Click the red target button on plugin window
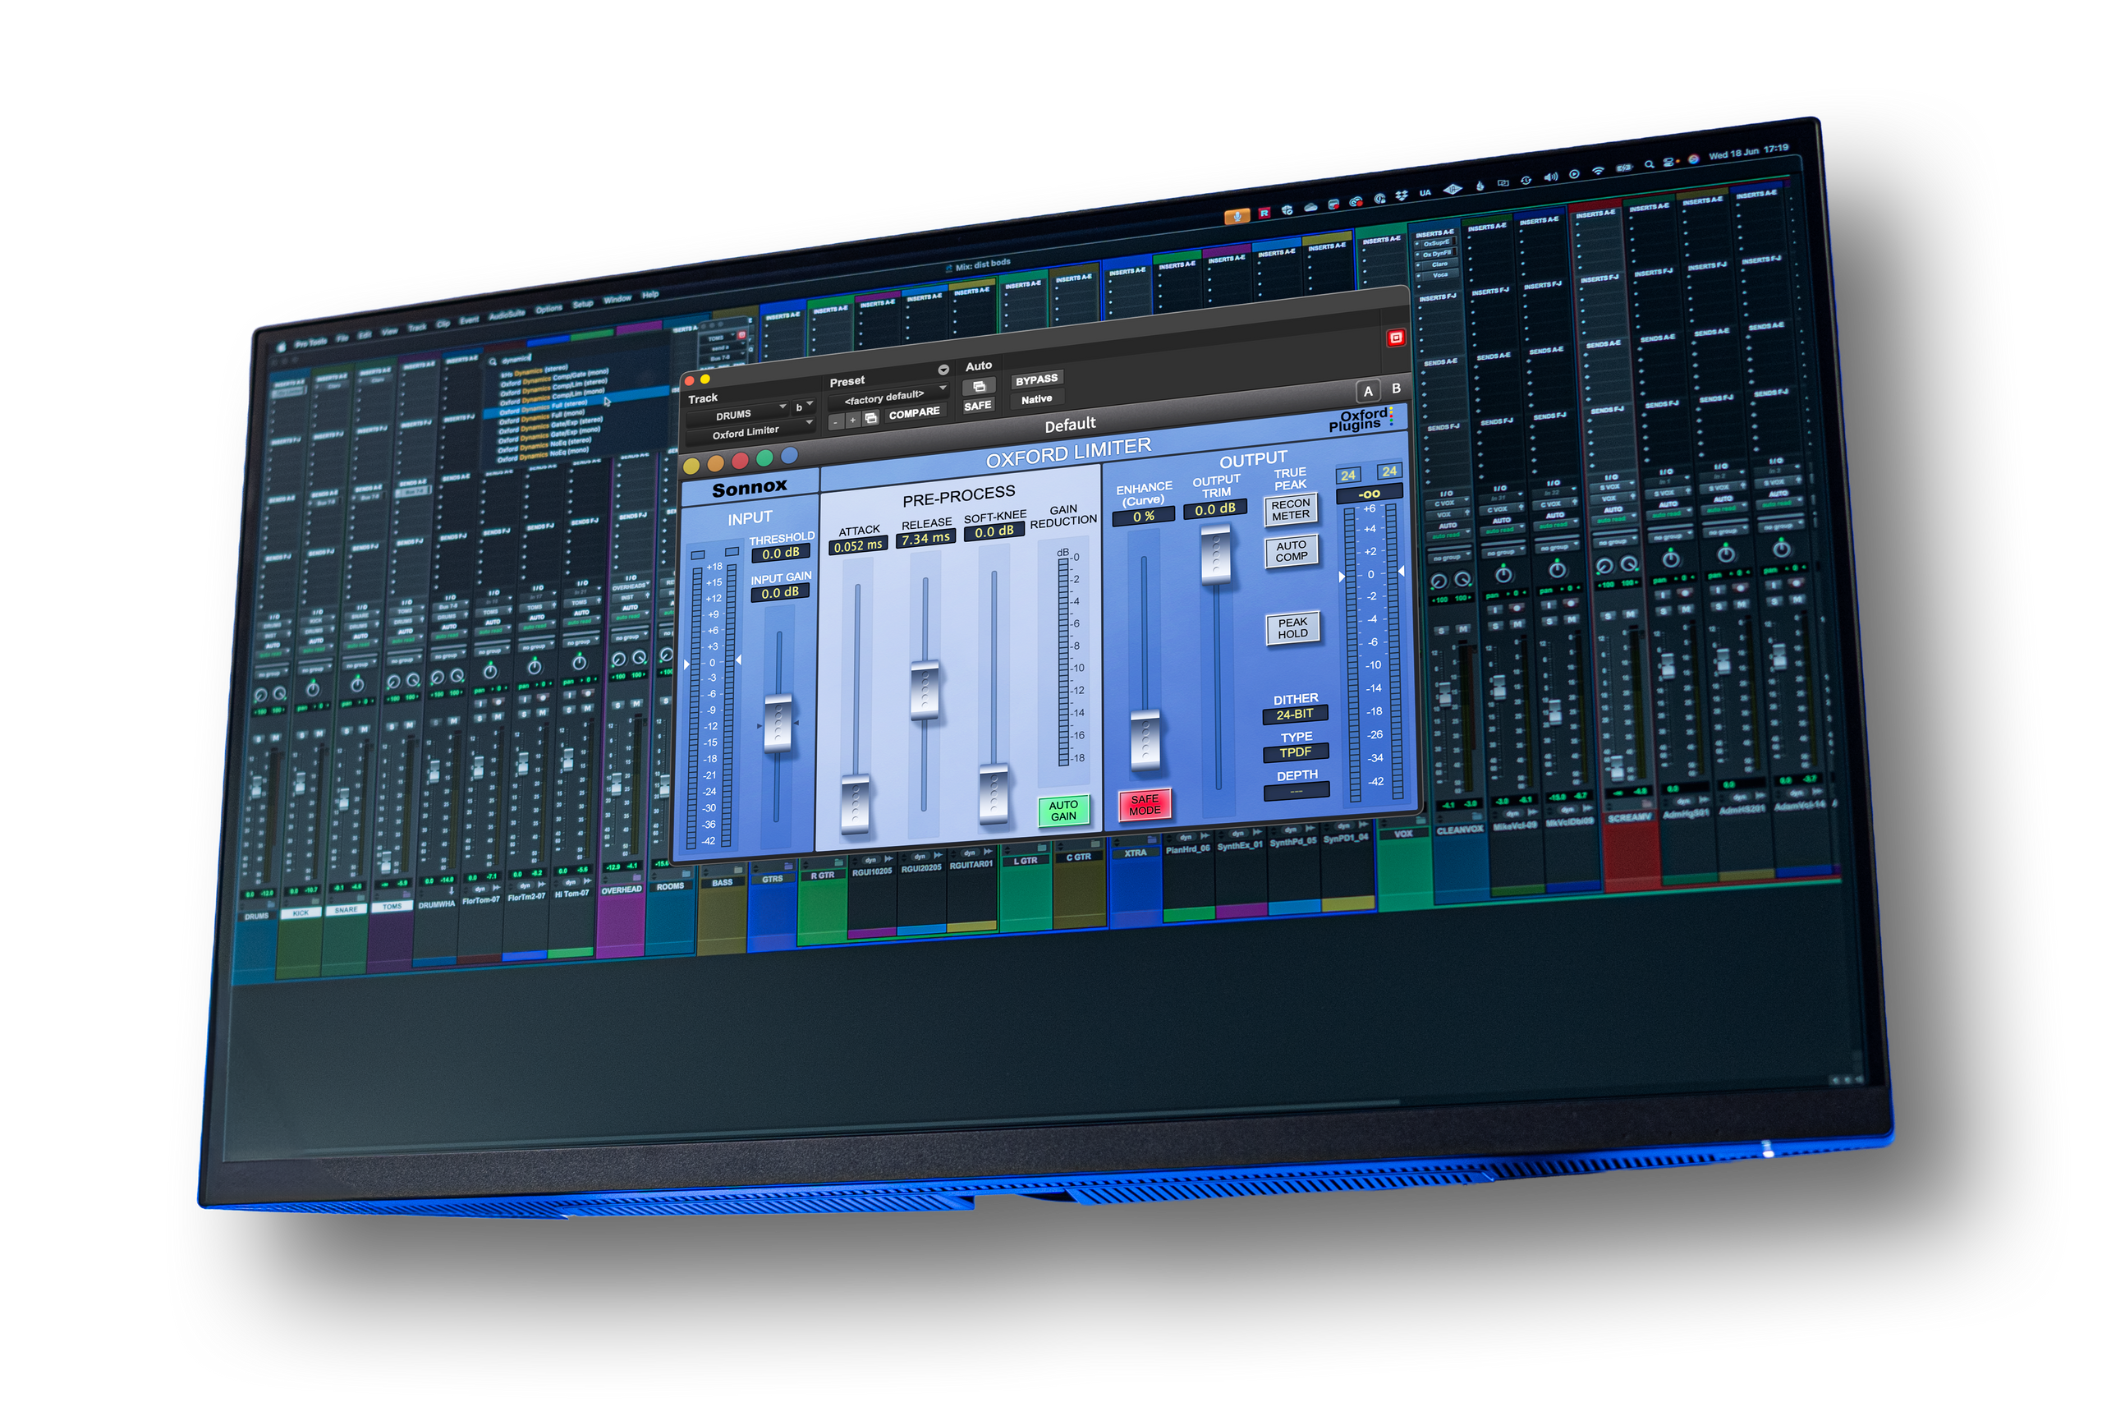Image resolution: width=2102 pixels, height=1402 pixels. [x=1395, y=338]
